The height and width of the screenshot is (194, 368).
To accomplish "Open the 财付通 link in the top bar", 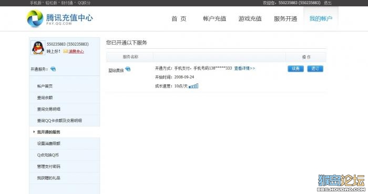I will tap(67, 3).
